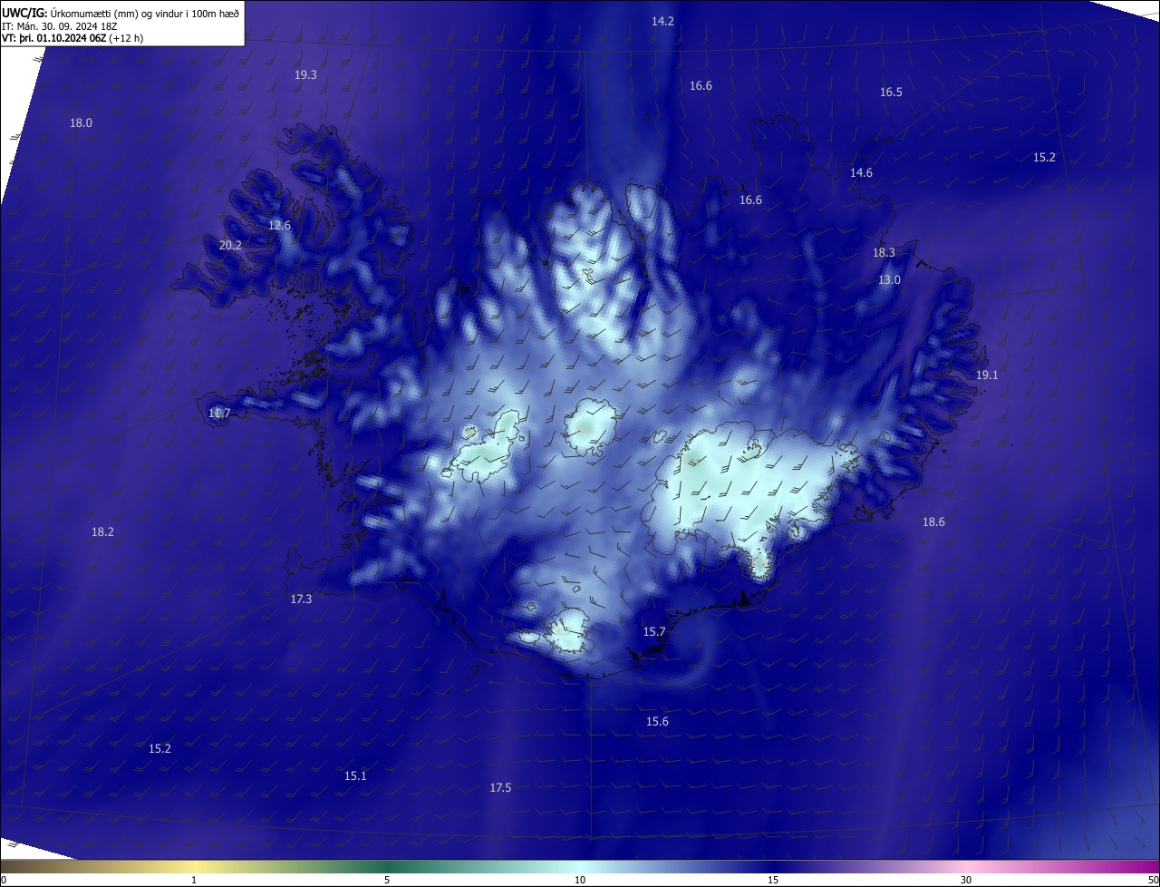Click the colorbar tick label 5

click(387, 880)
